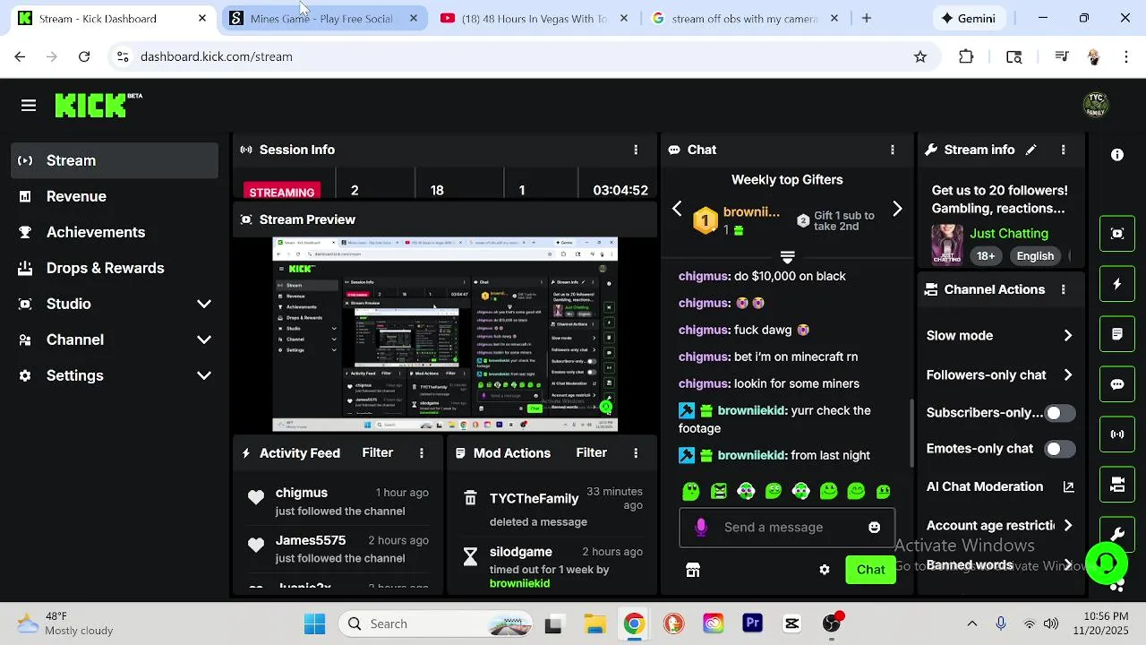1146x645 pixels.
Task: Open Slow mode options arrow
Action: coord(1067,335)
